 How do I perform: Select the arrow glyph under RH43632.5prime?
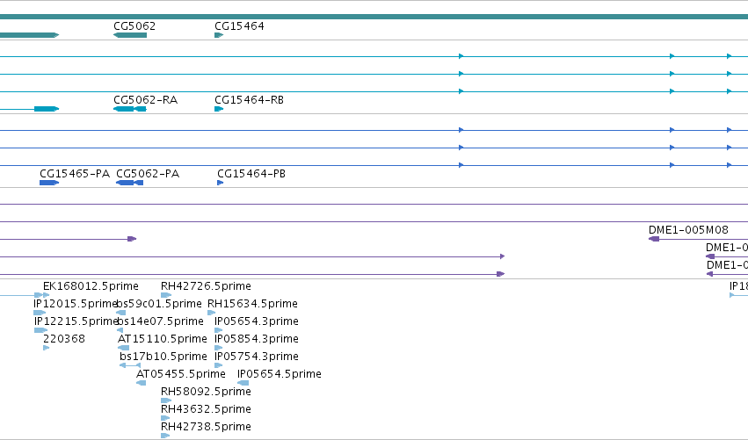[x=165, y=418]
